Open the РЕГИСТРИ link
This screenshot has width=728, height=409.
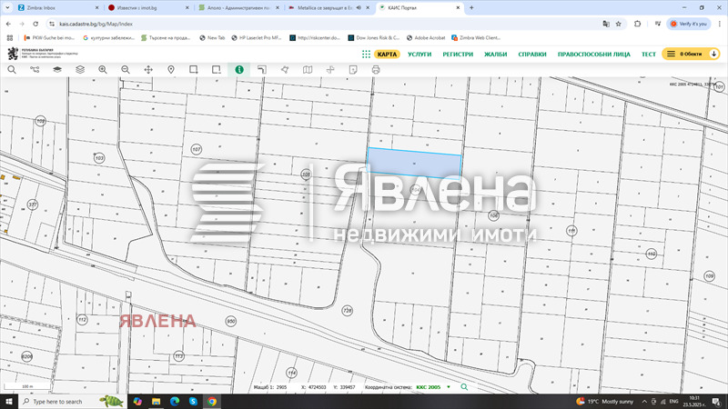pyautogui.click(x=458, y=55)
